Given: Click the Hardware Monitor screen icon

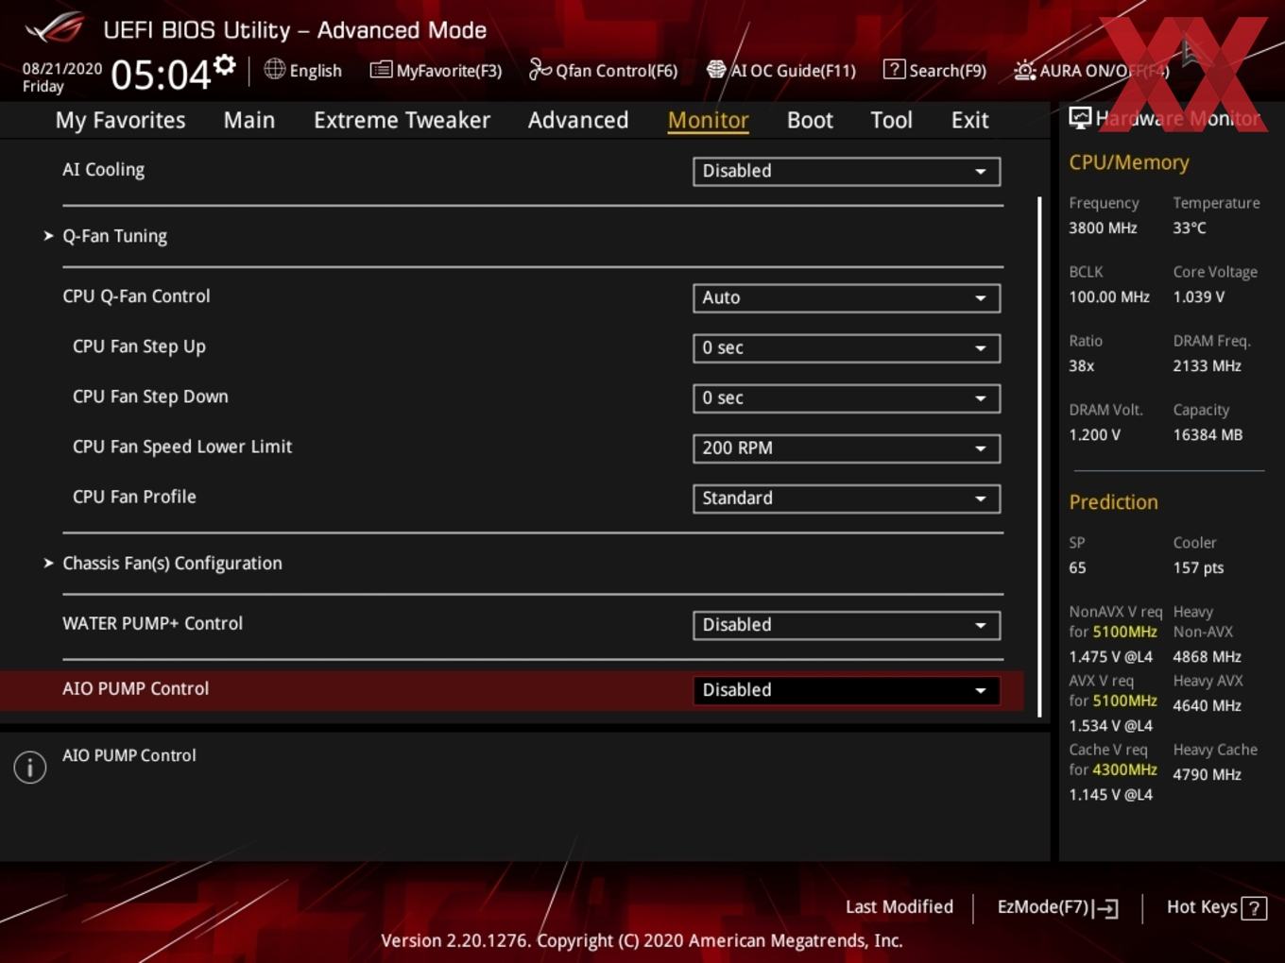Looking at the screenshot, I should [x=1080, y=118].
